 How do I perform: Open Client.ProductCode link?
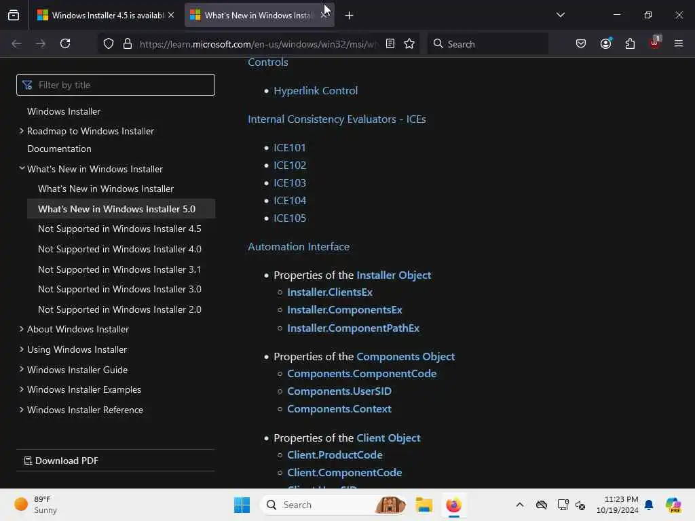[x=335, y=455]
